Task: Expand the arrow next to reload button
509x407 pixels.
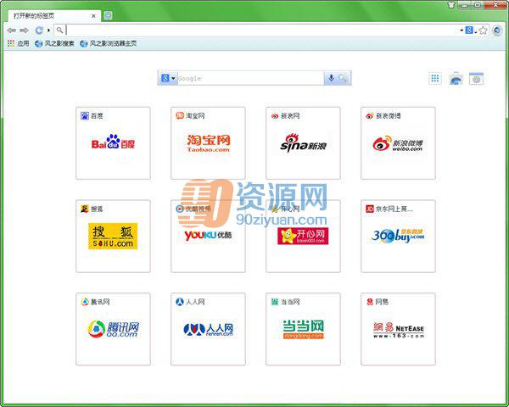Action: 48,31
